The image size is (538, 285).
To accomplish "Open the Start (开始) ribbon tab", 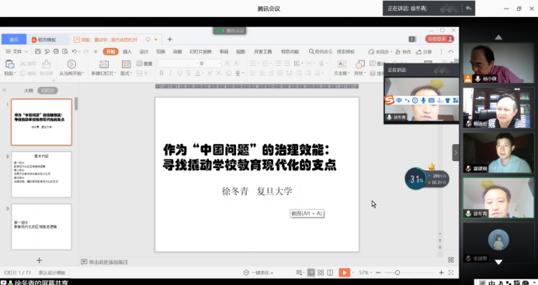I will (x=111, y=52).
